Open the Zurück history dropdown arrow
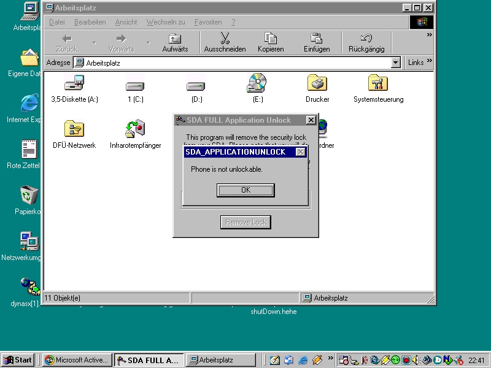Screen dimensions: 491x368 pos(94,42)
